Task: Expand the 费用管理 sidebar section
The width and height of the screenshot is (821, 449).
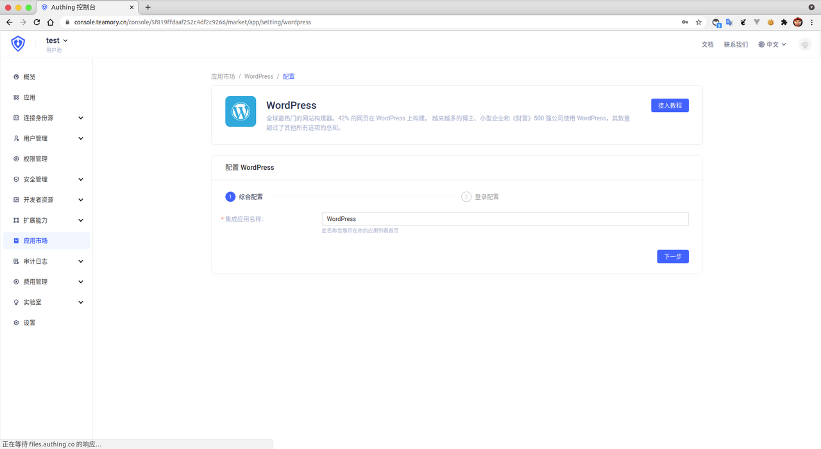Action: [46, 282]
